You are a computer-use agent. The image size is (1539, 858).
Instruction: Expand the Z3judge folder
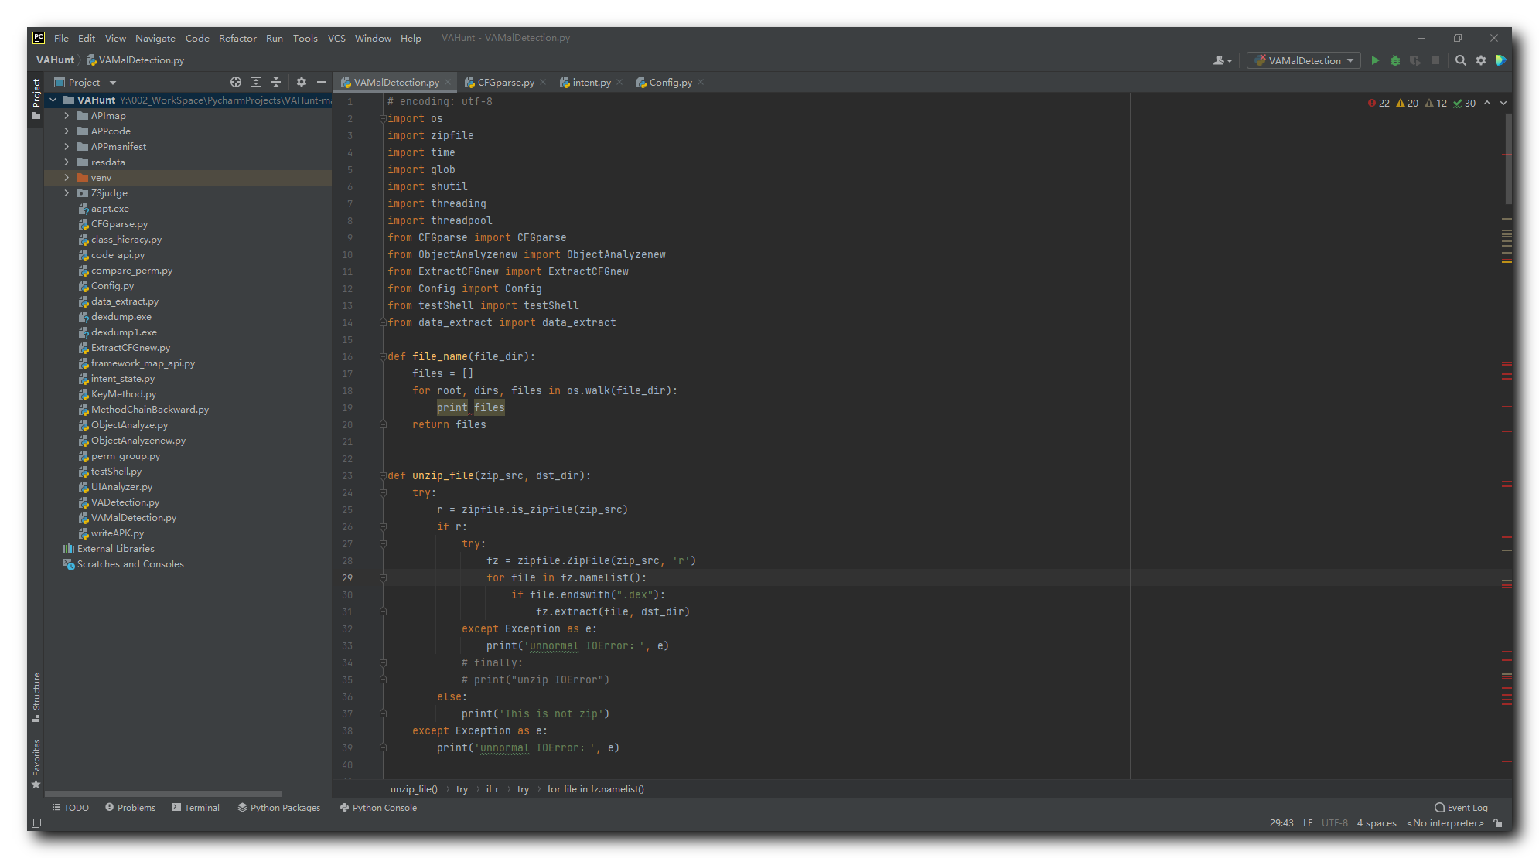click(x=67, y=193)
